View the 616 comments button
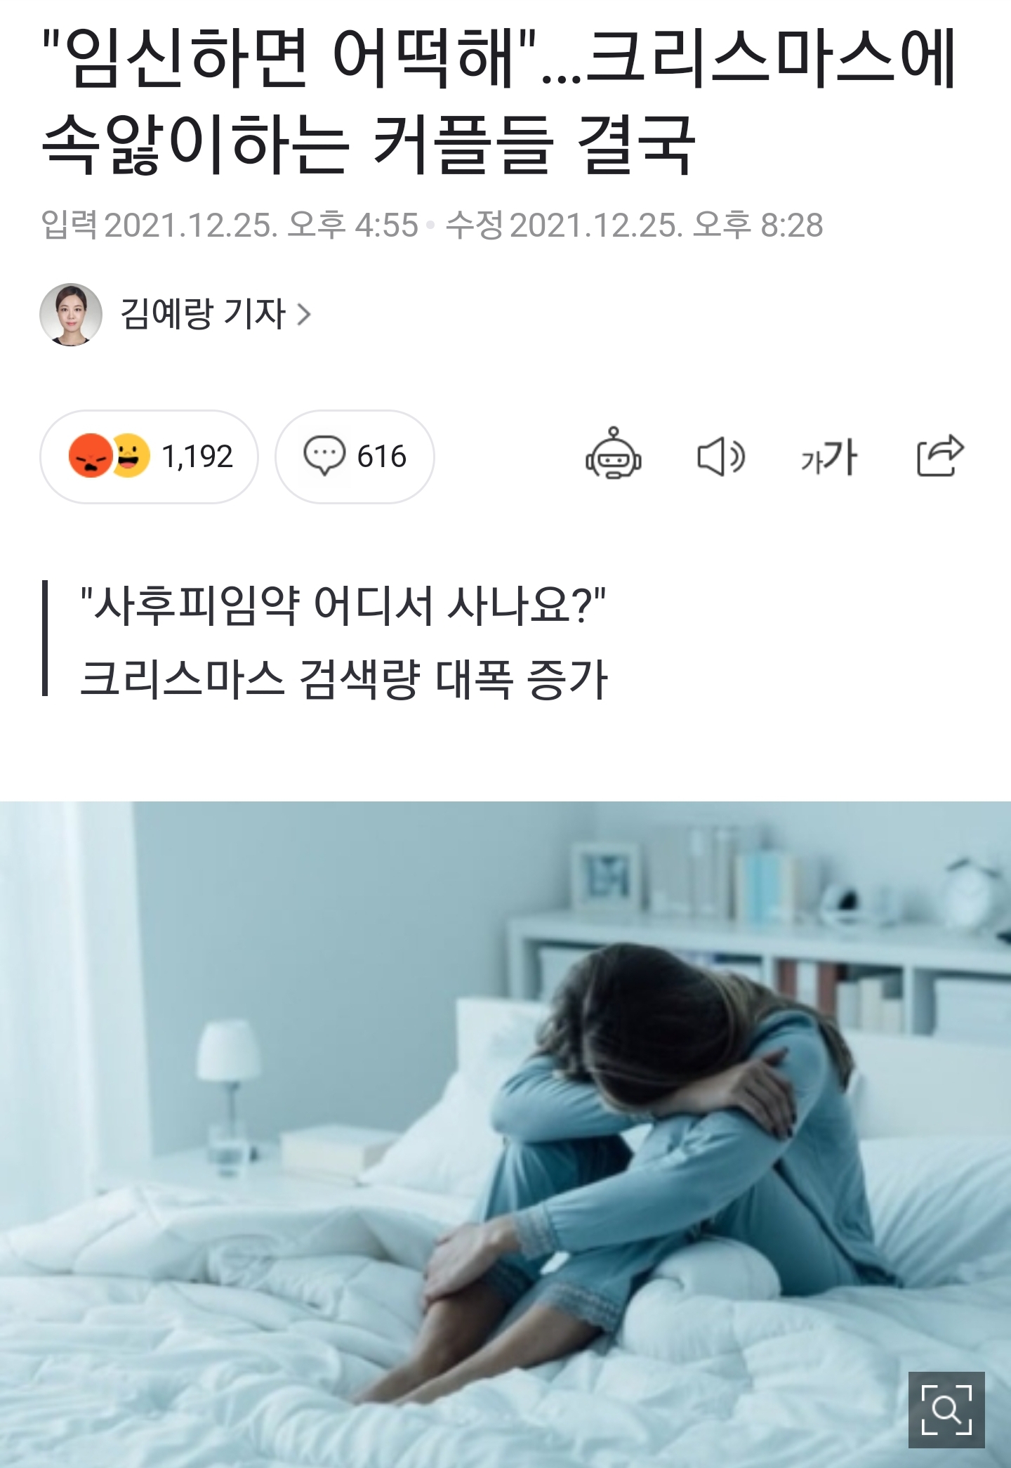Viewport: 1011px width, 1468px height. [355, 457]
